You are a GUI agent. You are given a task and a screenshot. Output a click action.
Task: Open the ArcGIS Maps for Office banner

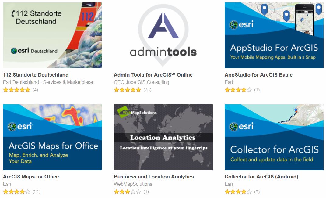[52, 137]
